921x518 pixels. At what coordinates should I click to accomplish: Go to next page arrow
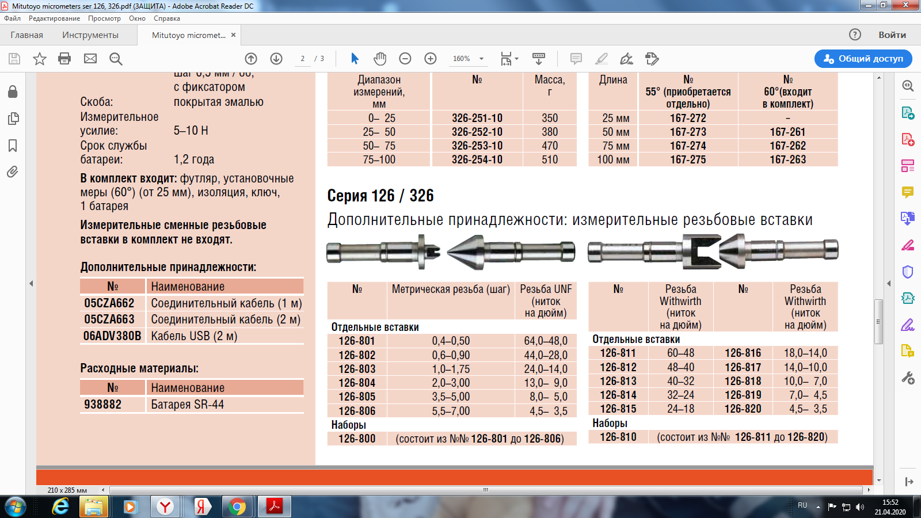276,59
